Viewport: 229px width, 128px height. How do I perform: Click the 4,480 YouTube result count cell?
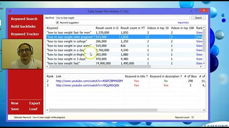click(x=125, y=59)
